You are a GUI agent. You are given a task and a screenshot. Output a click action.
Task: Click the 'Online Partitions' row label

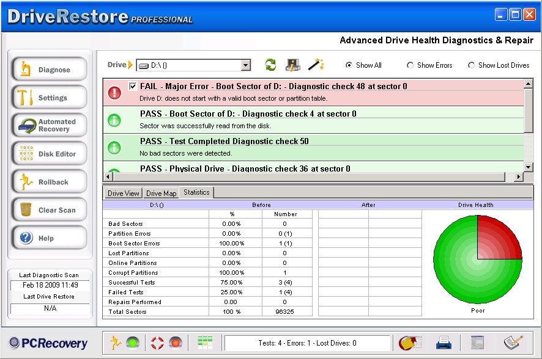(x=133, y=263)
